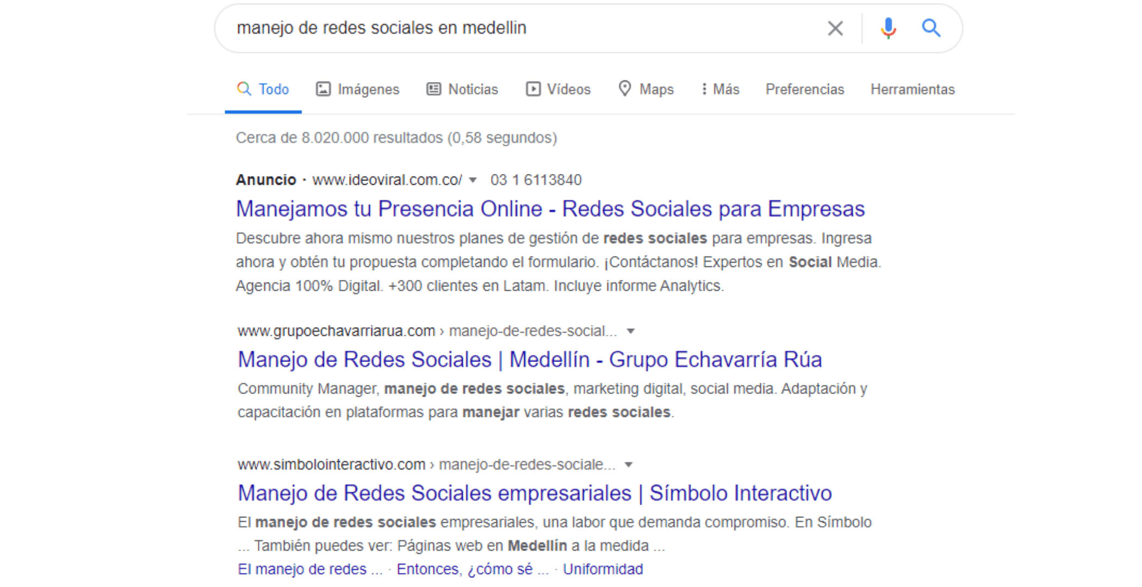
Task: Expand the simbolointeractivo.com result dropdown arrow
Action: 629,465
